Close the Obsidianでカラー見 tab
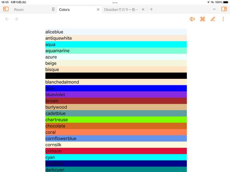This screenshot has height=172, width=230. [x=143, y=10]
